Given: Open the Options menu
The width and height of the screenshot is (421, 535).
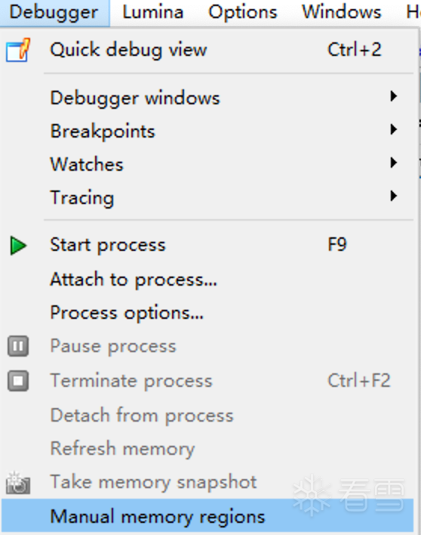Looking at the screenshot, I should [x=243, y=13].
